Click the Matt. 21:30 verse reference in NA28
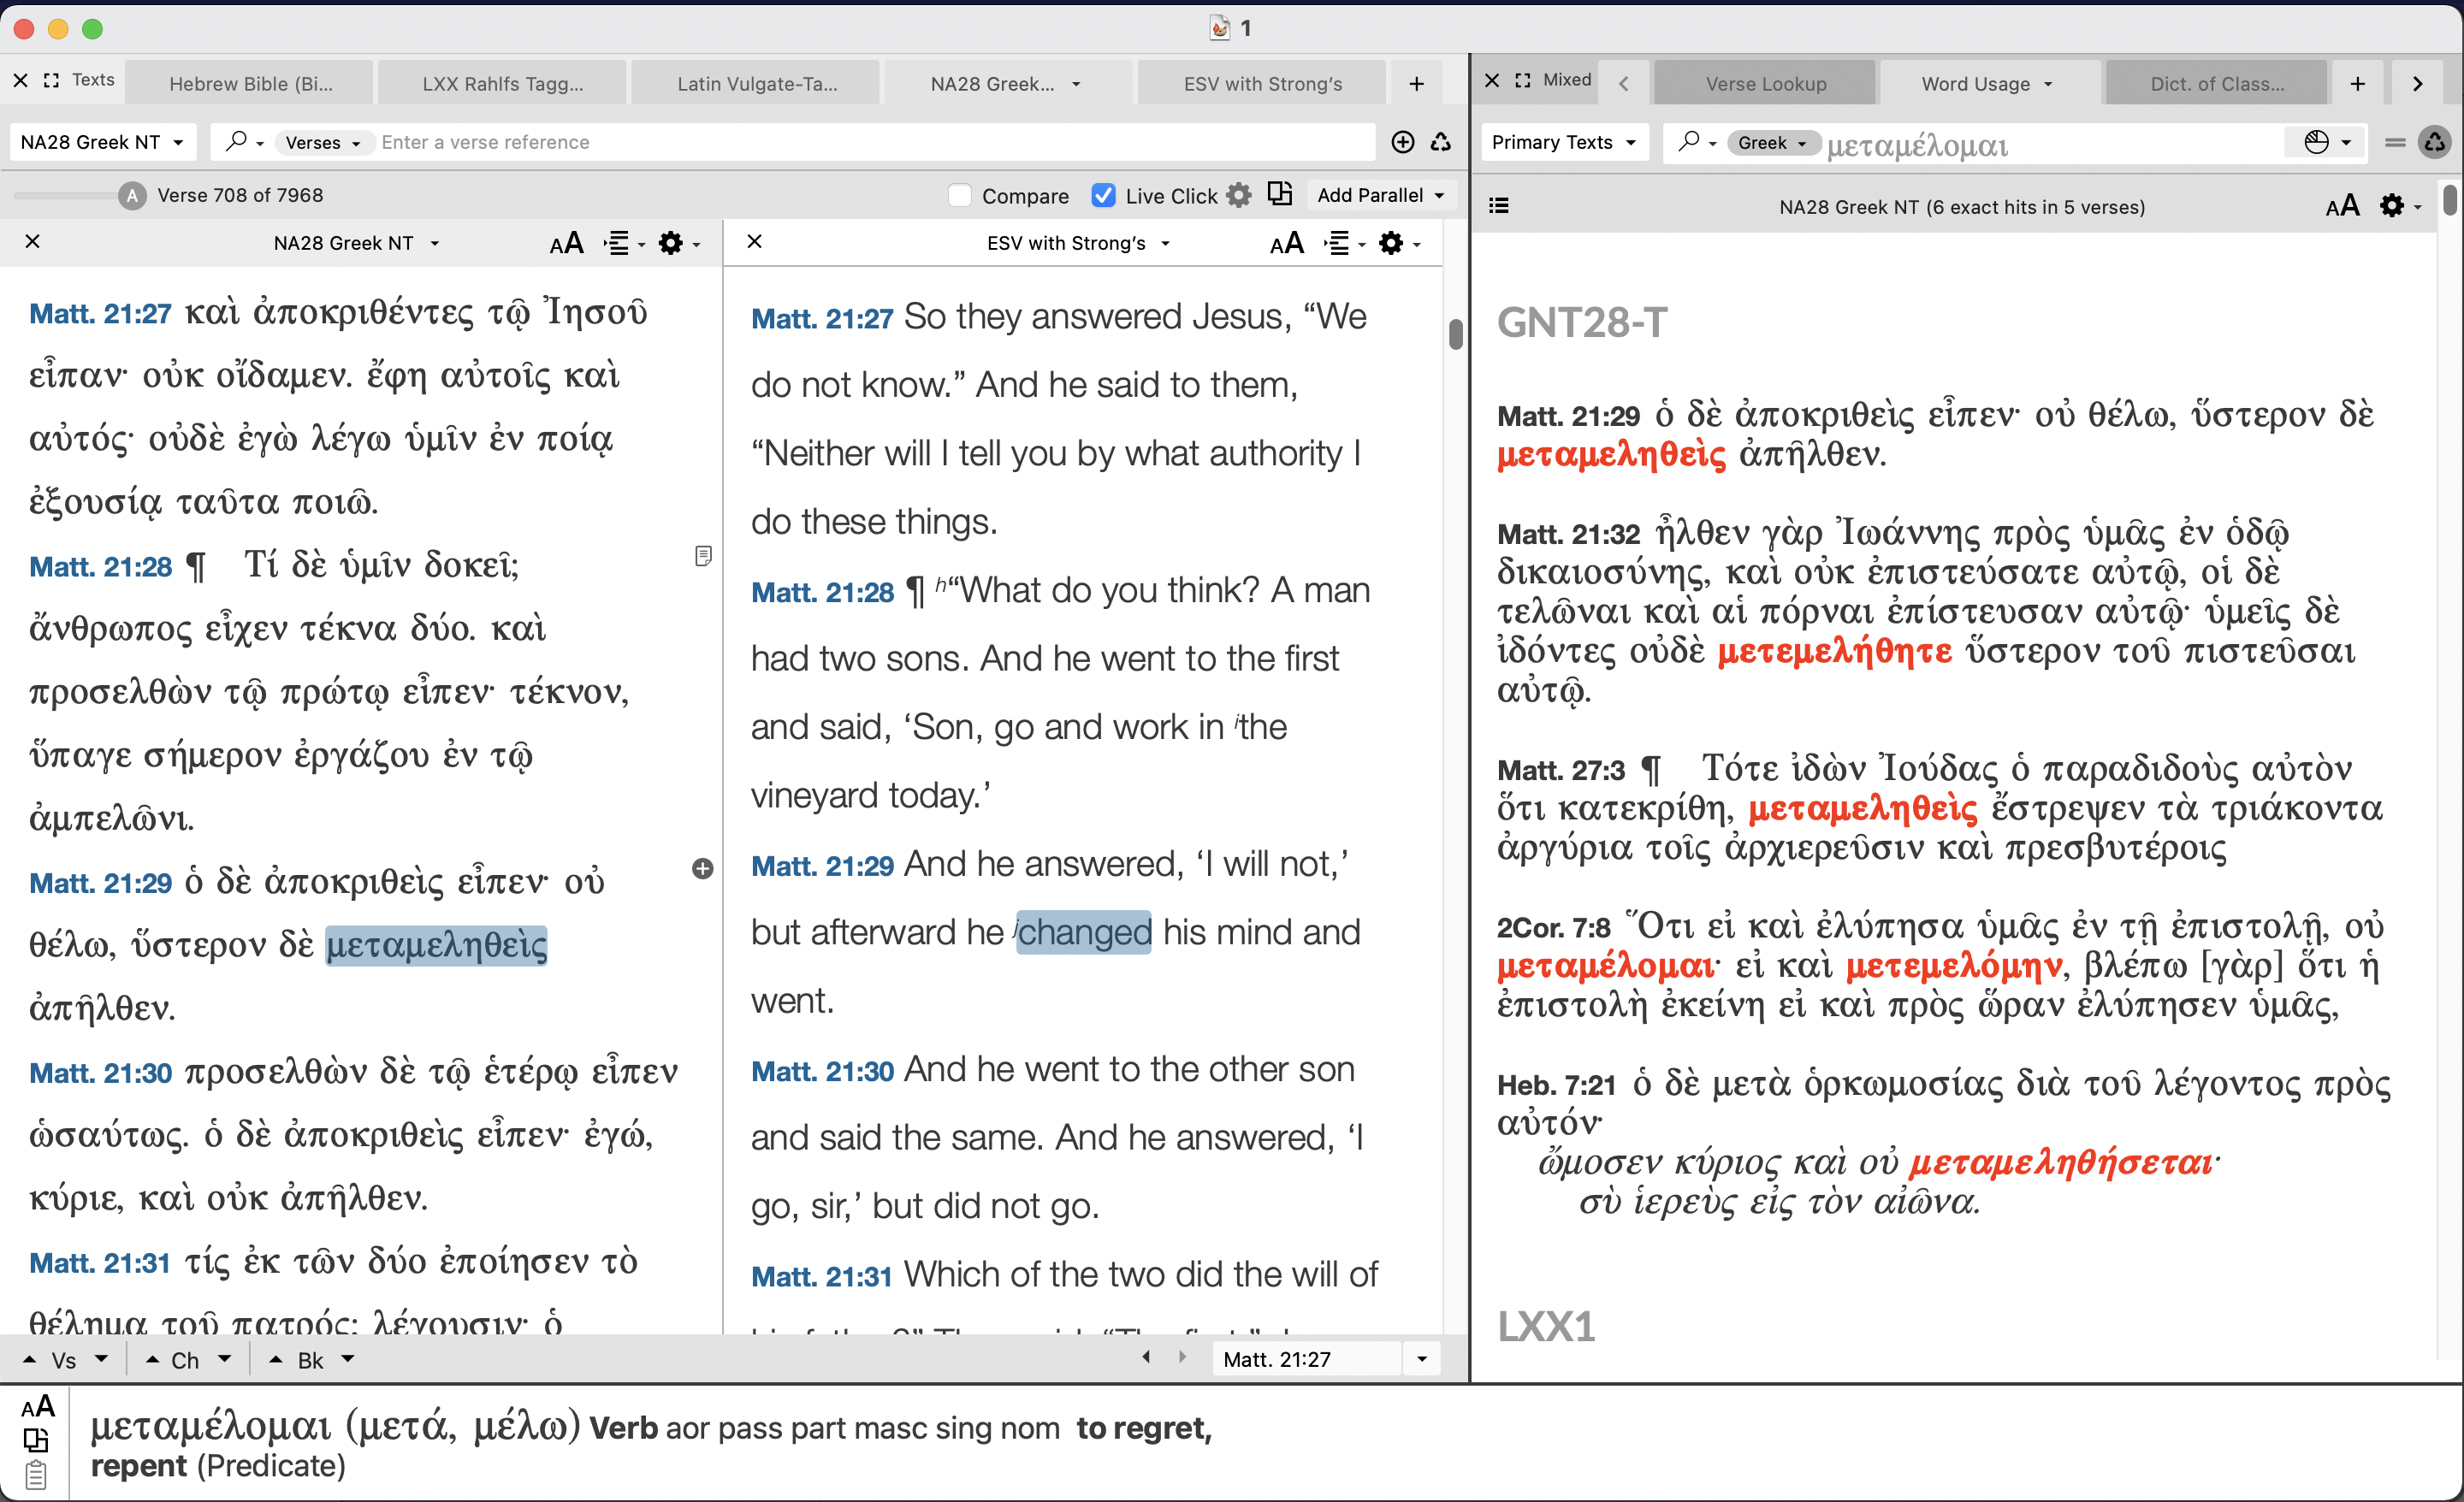This screenshot has width=2464, height=1502. click(100, 1073)
